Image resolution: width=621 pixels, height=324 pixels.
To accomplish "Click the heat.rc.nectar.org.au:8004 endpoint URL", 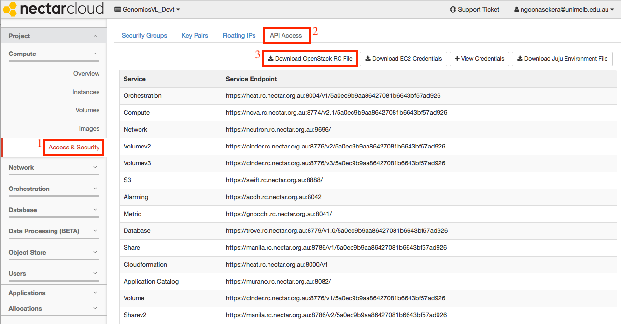I will click(x=333, y=95).
